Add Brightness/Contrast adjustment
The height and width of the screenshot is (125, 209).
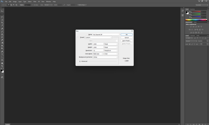191,27
